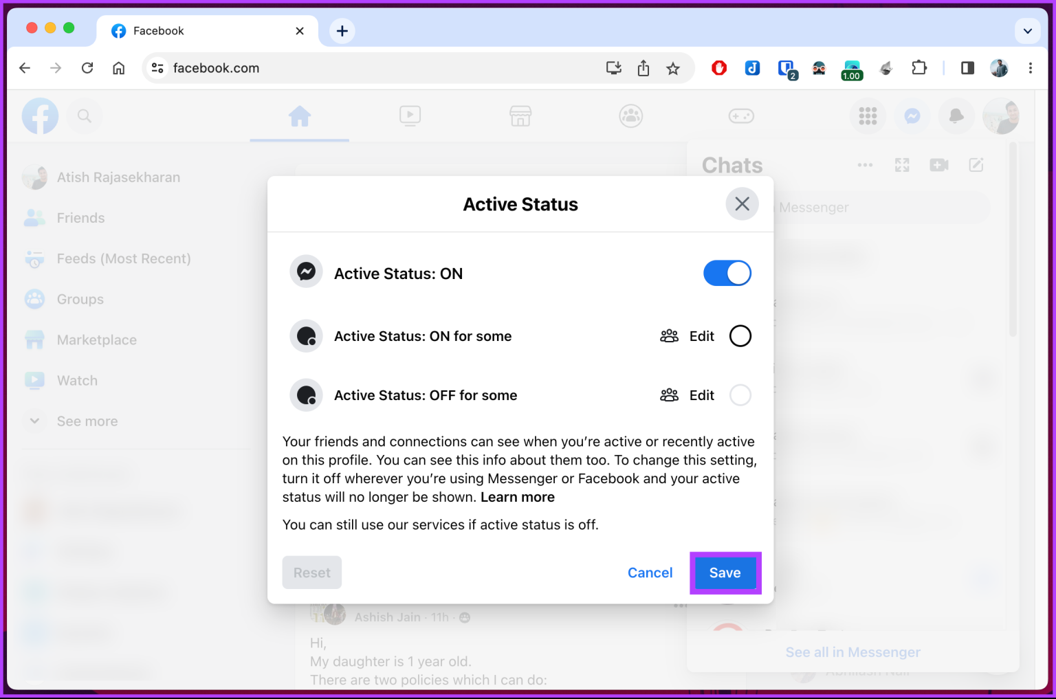Open the Facebook search icon
This screenshot has height=699, width=1056.
coord(85,116)
